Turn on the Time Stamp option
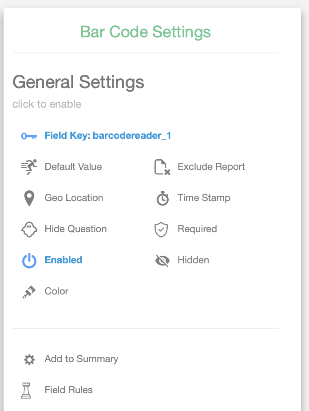Viewport: 309px width, 411px height. coord(204,198)
